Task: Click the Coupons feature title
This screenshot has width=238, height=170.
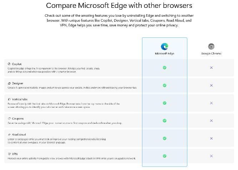Action: (x=18, y=118)
